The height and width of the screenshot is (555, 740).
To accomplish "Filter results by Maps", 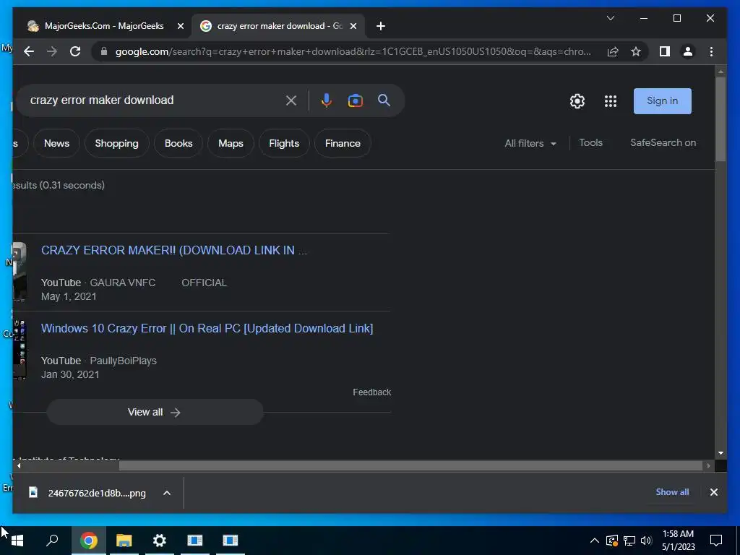I will [231, 143].
